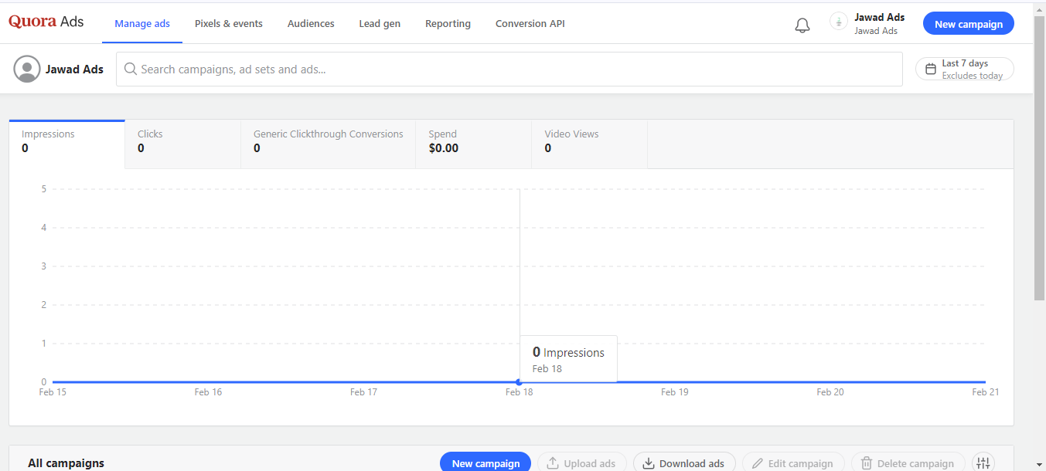
Task: Click the Quora Ads logo
Action: [x=46, y=22]
